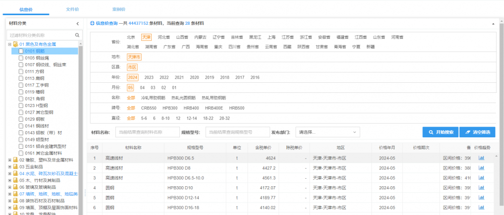This screenshot has height=215, width=504.
Task: Filter by grade CRB550
Action: (x=149, y=108)
